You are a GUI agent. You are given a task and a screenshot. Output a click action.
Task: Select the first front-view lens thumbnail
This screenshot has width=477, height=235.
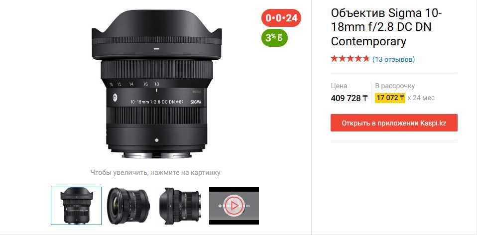[x=76, y=206]
